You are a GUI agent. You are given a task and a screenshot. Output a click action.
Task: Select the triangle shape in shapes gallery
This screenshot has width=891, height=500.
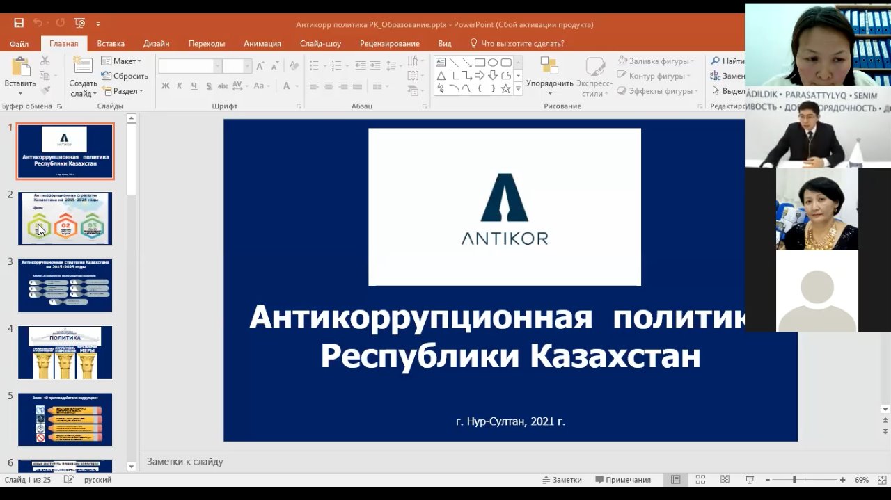[441, 75]
